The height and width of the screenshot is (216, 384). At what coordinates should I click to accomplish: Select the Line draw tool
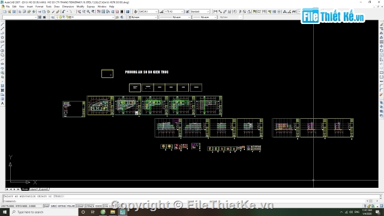pos(2,24)
